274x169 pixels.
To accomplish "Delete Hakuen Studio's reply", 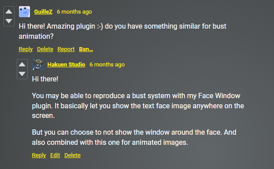I will [x=72, y=155].
